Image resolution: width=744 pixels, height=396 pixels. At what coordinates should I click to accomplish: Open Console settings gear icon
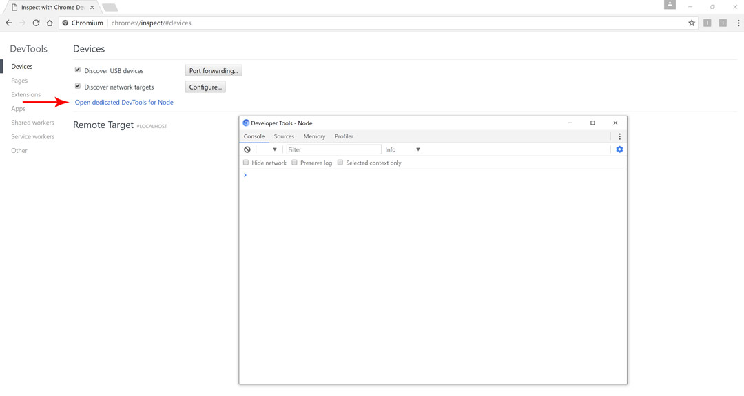(x=619, y=149)
